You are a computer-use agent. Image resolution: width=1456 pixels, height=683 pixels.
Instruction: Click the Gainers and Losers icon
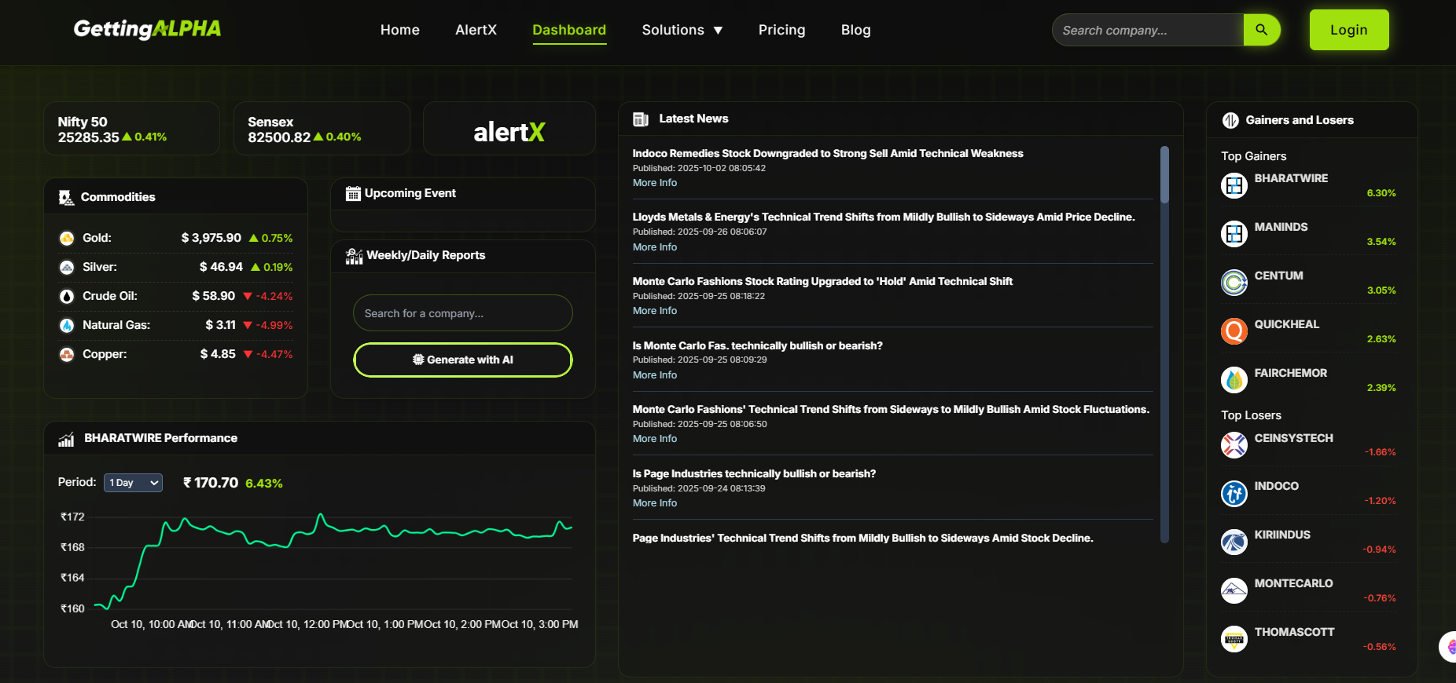point(1230,120)
